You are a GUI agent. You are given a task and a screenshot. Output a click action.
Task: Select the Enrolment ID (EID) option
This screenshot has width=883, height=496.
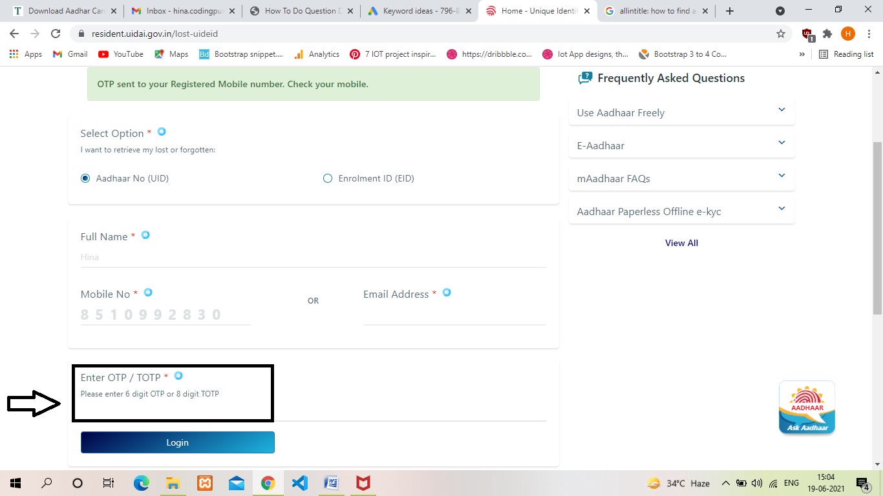(x=328, y=178)
